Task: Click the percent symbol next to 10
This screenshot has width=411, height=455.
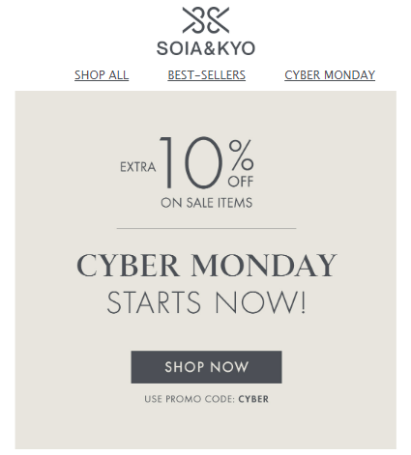Action: (241, 155)
